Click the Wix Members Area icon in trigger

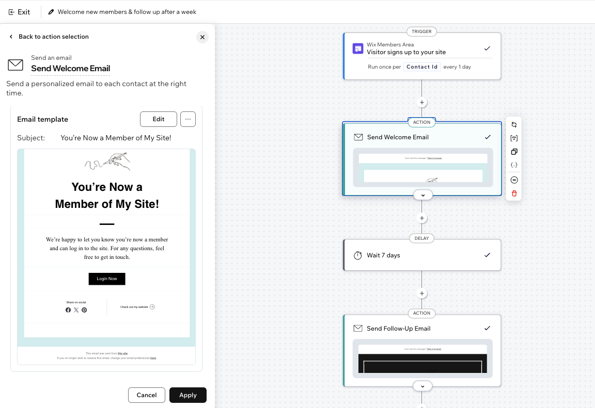click(x=358, y=48)
